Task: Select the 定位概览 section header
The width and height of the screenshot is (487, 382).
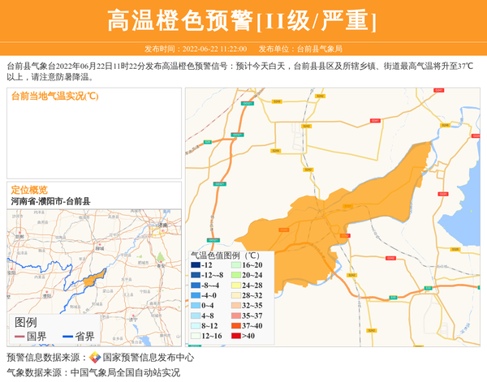Action: pyautogui.click(x=29, y=189)
